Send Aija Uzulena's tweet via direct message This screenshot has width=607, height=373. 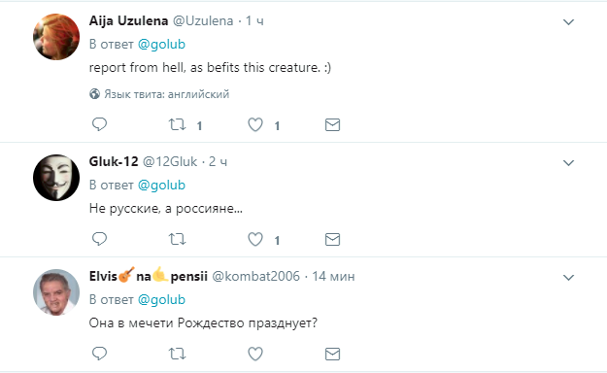click(x=332, y=124)
